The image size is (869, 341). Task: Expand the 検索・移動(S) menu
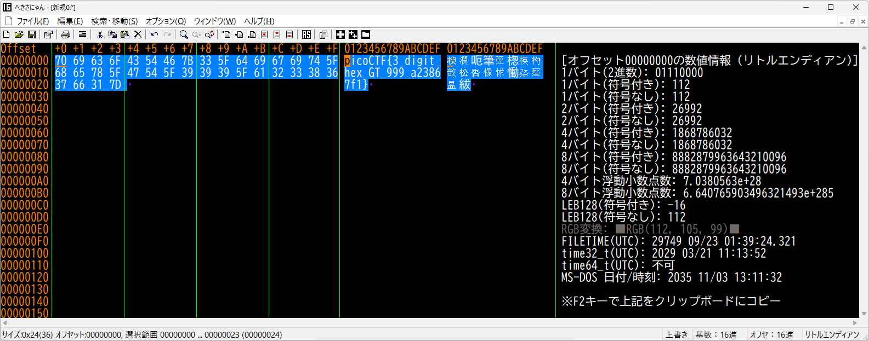(114, 21)
